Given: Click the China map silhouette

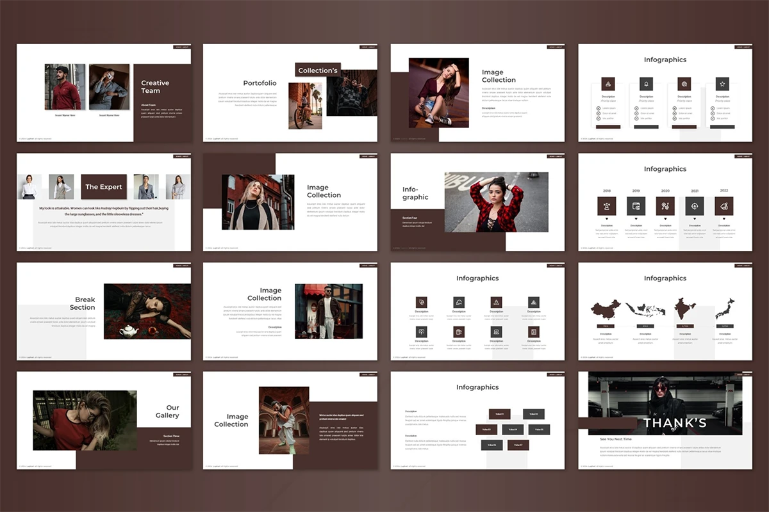Looking at the screenshot, I should 606,310.
